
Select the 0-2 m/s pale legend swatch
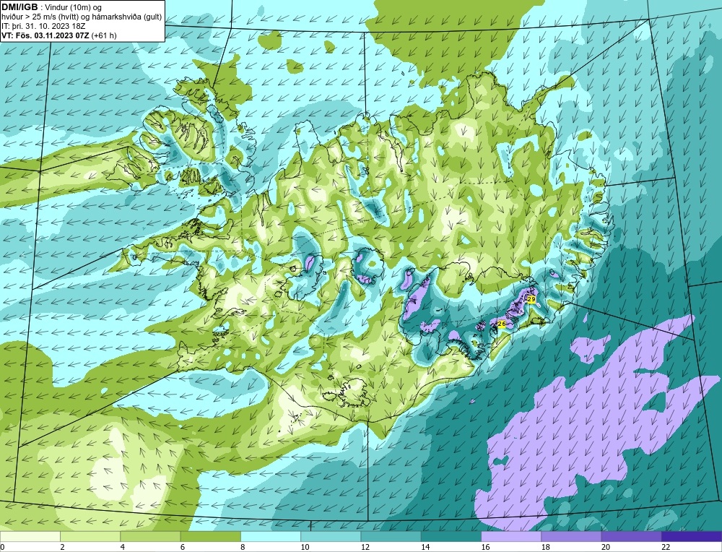(x=30, y=536)
